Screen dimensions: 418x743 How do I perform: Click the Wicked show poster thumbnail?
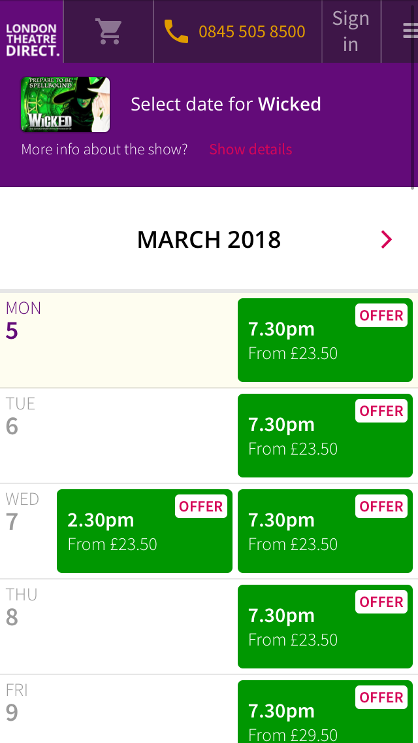point(65,105)
